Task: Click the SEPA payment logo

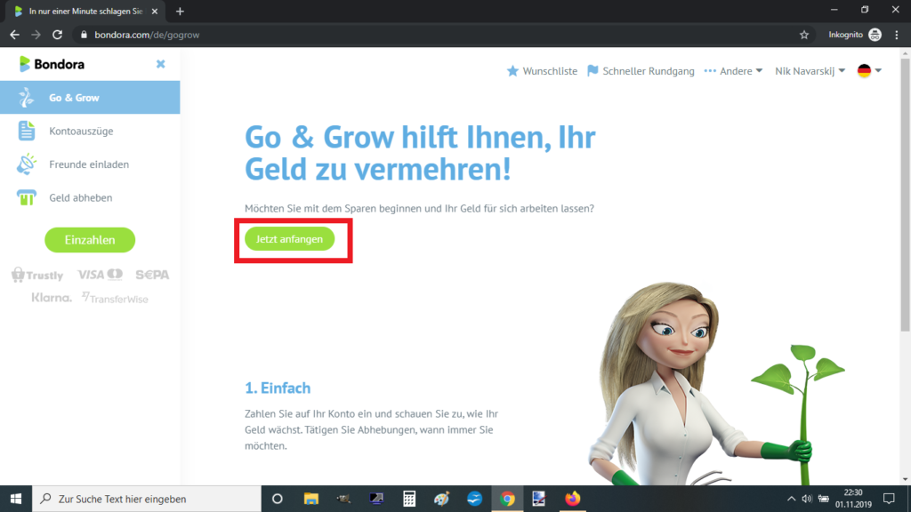Action: [x=152, y=275]
